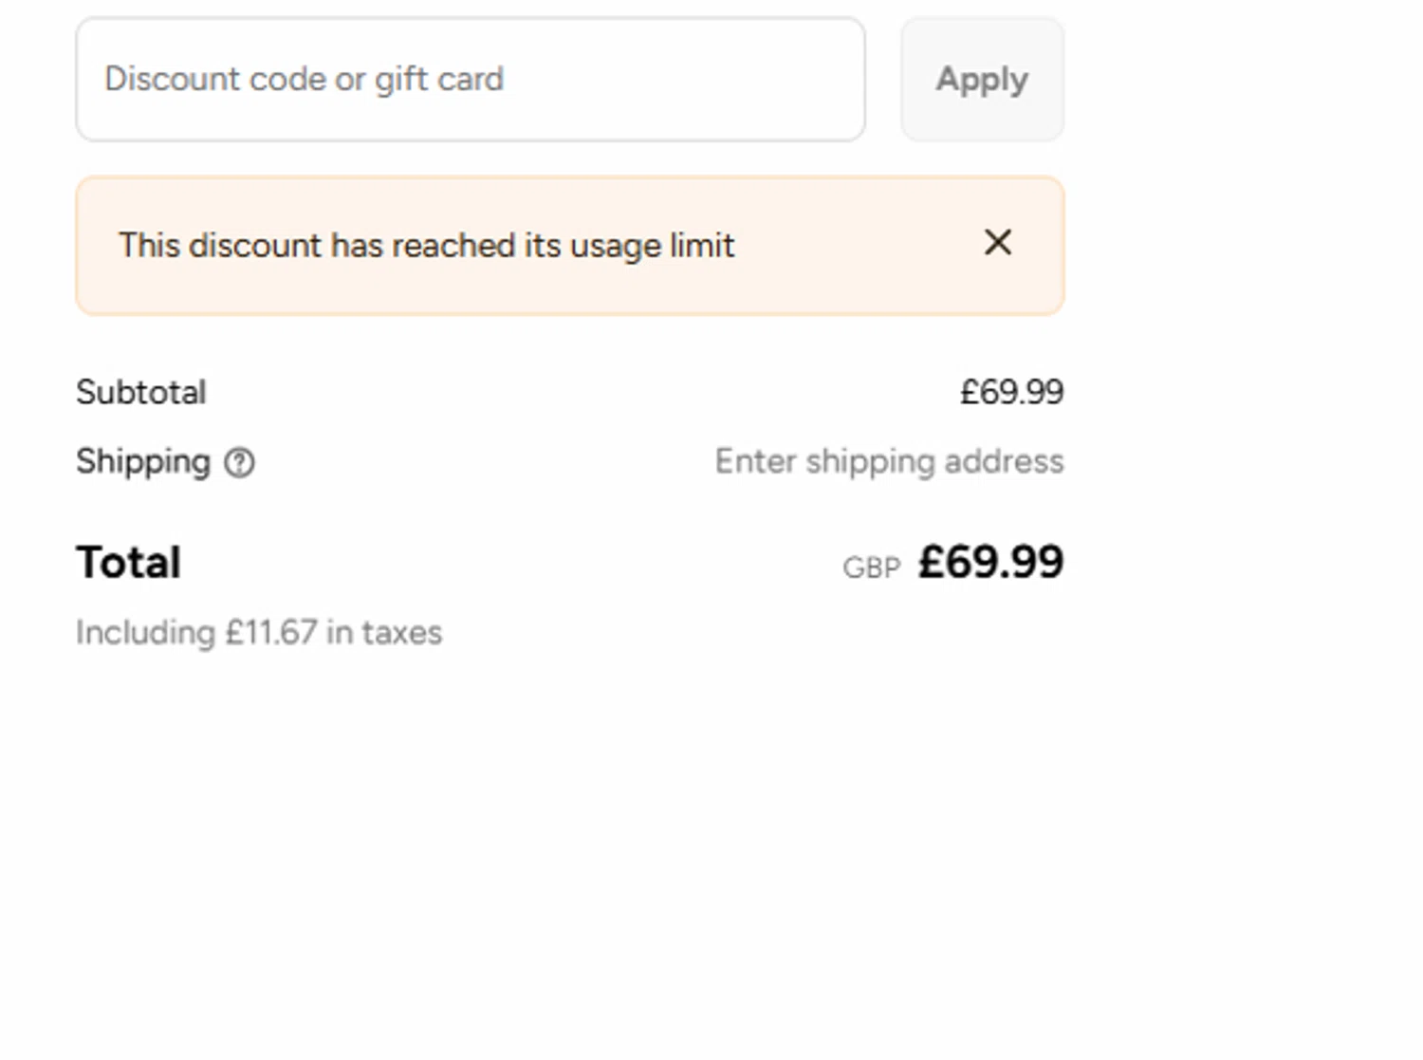
Task: Click the Subtotal amount £69.99
Action: (x=1011, y=393)
